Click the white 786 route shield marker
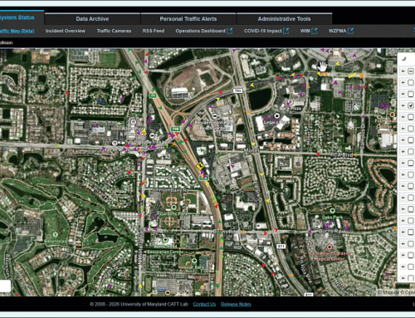The height and width of the screenshot is (318, 415). tap(237, 91)
